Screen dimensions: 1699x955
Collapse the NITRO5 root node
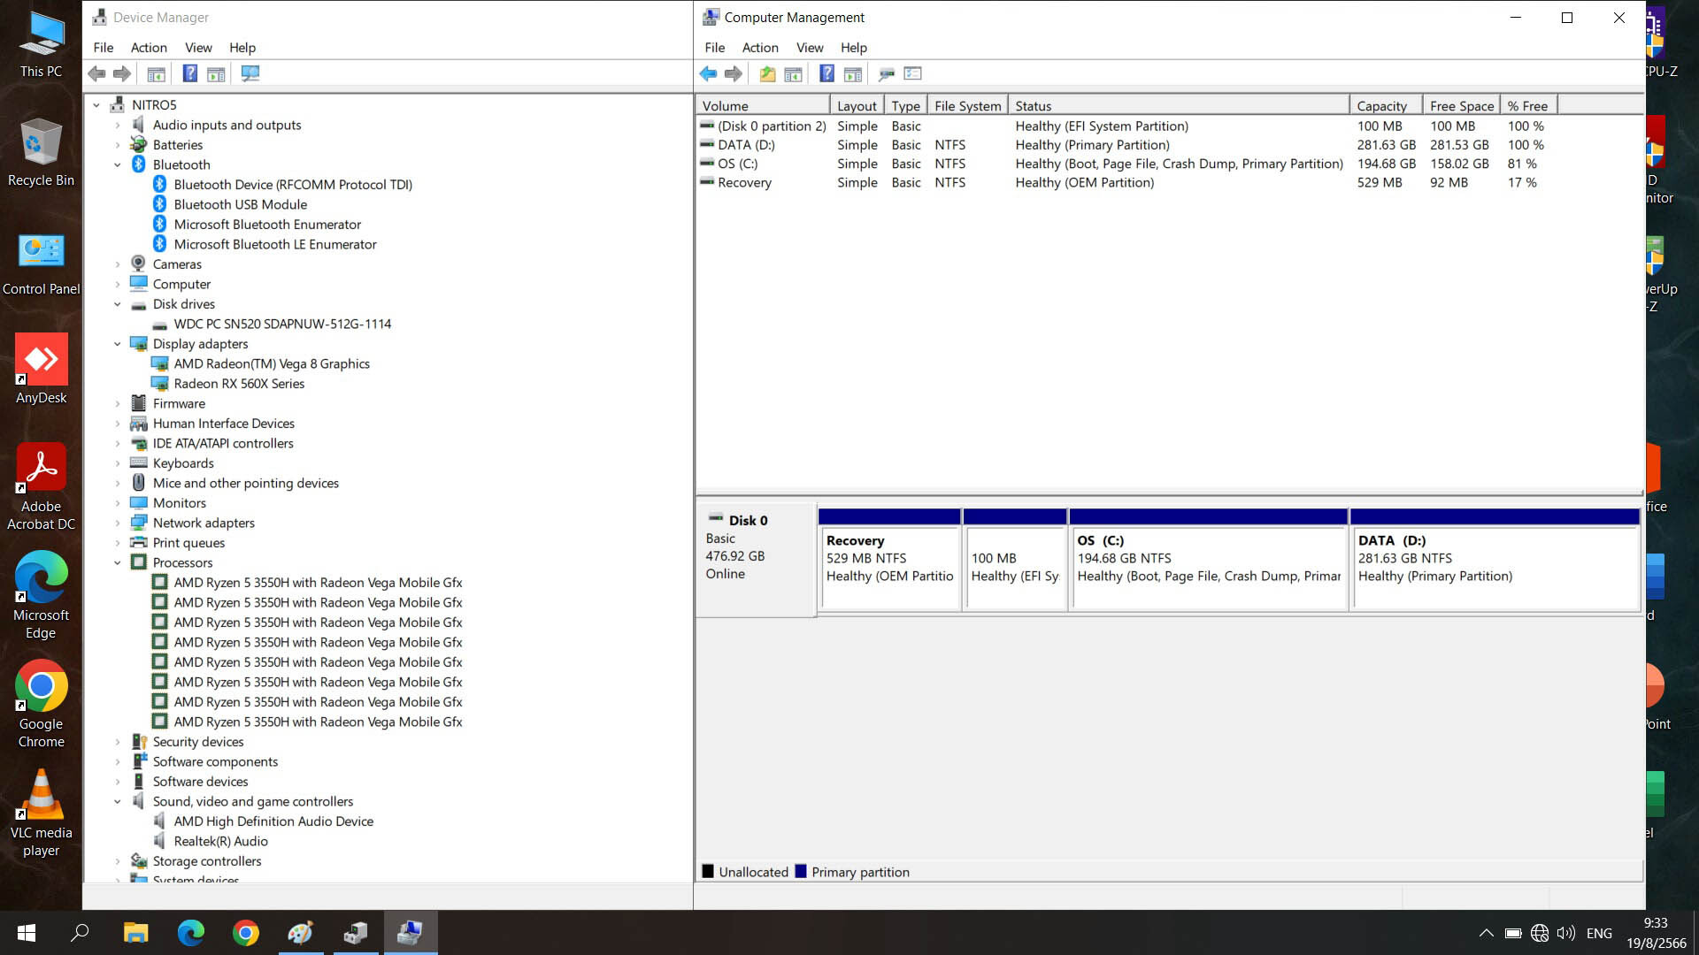pyautogui.click(x=96, y=105)
